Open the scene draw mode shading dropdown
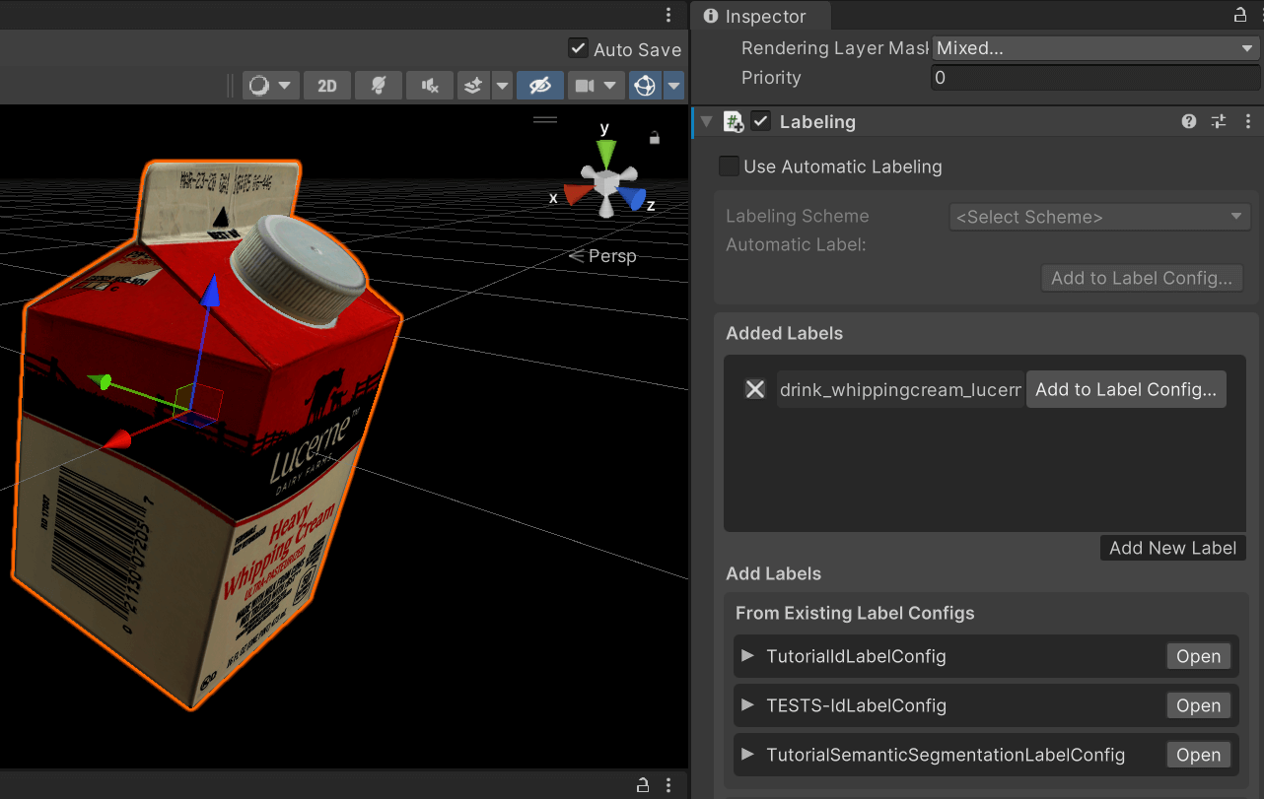 270,86
